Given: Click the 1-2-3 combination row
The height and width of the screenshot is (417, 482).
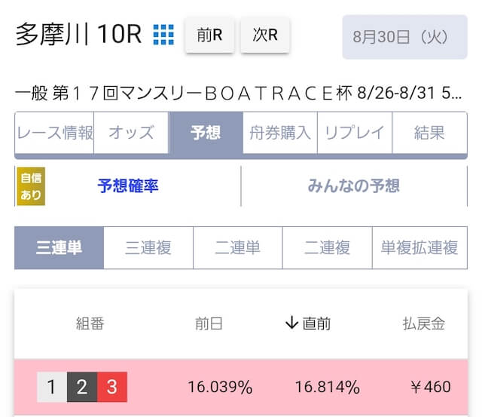Looking at the screenshot, I should click(x=241, y=387).
